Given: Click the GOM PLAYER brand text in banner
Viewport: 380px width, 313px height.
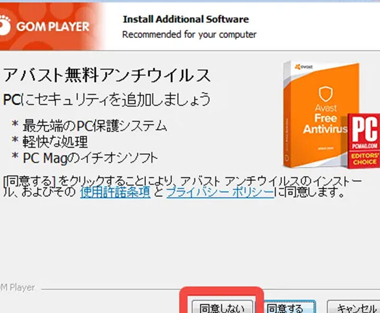Looking at the screenshot, I should click(53, 26).
